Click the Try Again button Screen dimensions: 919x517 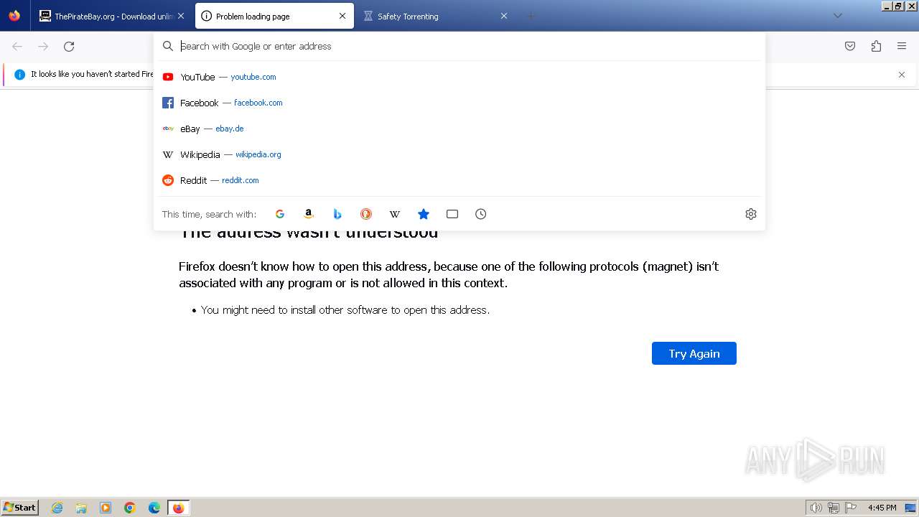click(694, 353)
